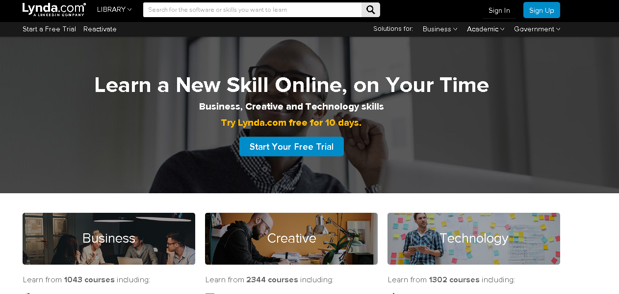The image size is (619, 294).
Task: Click the 2344 courses text under Creative
Action: coord(272,280)
